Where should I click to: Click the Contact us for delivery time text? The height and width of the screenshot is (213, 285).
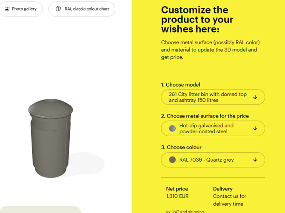[230, 200]
